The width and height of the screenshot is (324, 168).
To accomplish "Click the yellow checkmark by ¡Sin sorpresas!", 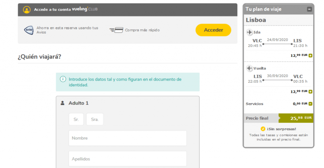I will point(263,129).
